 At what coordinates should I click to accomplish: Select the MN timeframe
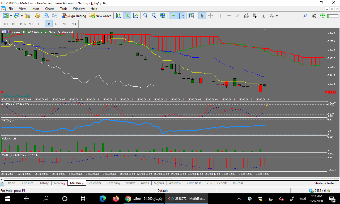tap(74, 24)
